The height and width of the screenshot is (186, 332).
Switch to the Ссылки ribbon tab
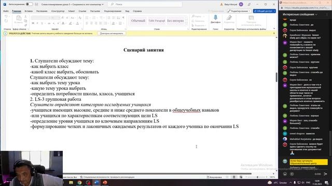[82, 11]
